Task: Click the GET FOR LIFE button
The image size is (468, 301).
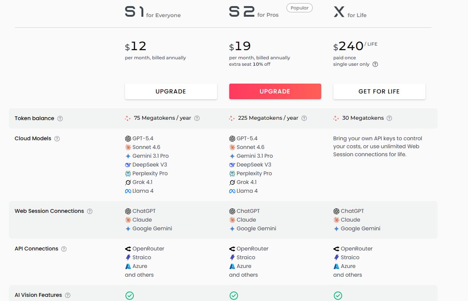Action: point(379,91)
